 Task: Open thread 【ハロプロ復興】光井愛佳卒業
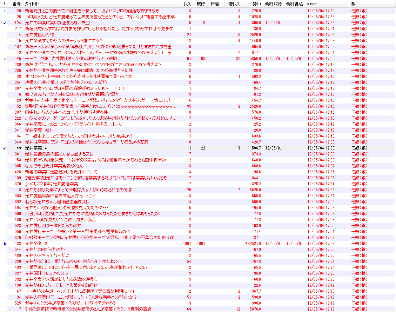tap(52, 184)
